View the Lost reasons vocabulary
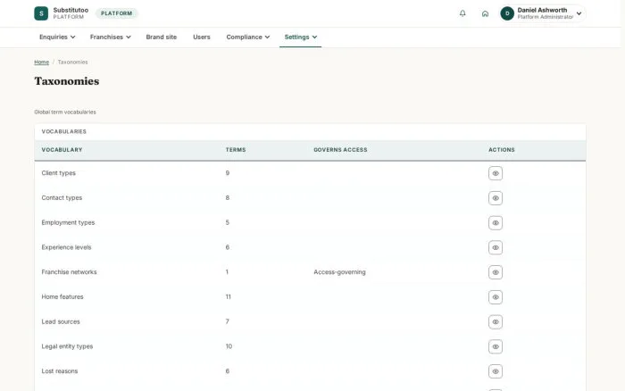This screenshot has height=391, width=625. pos(496,371)
